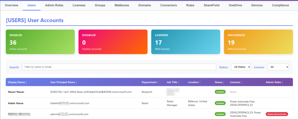Screen dimensions: 298x119
Task: Sort by Display Name column icon
Action: tap(26, 82)
